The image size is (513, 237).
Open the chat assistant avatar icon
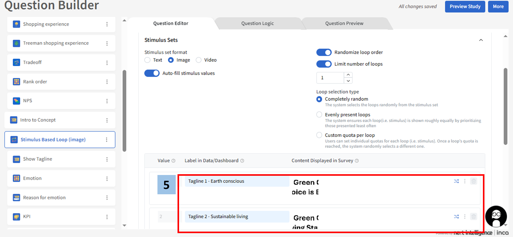click(x=496, y=216)
